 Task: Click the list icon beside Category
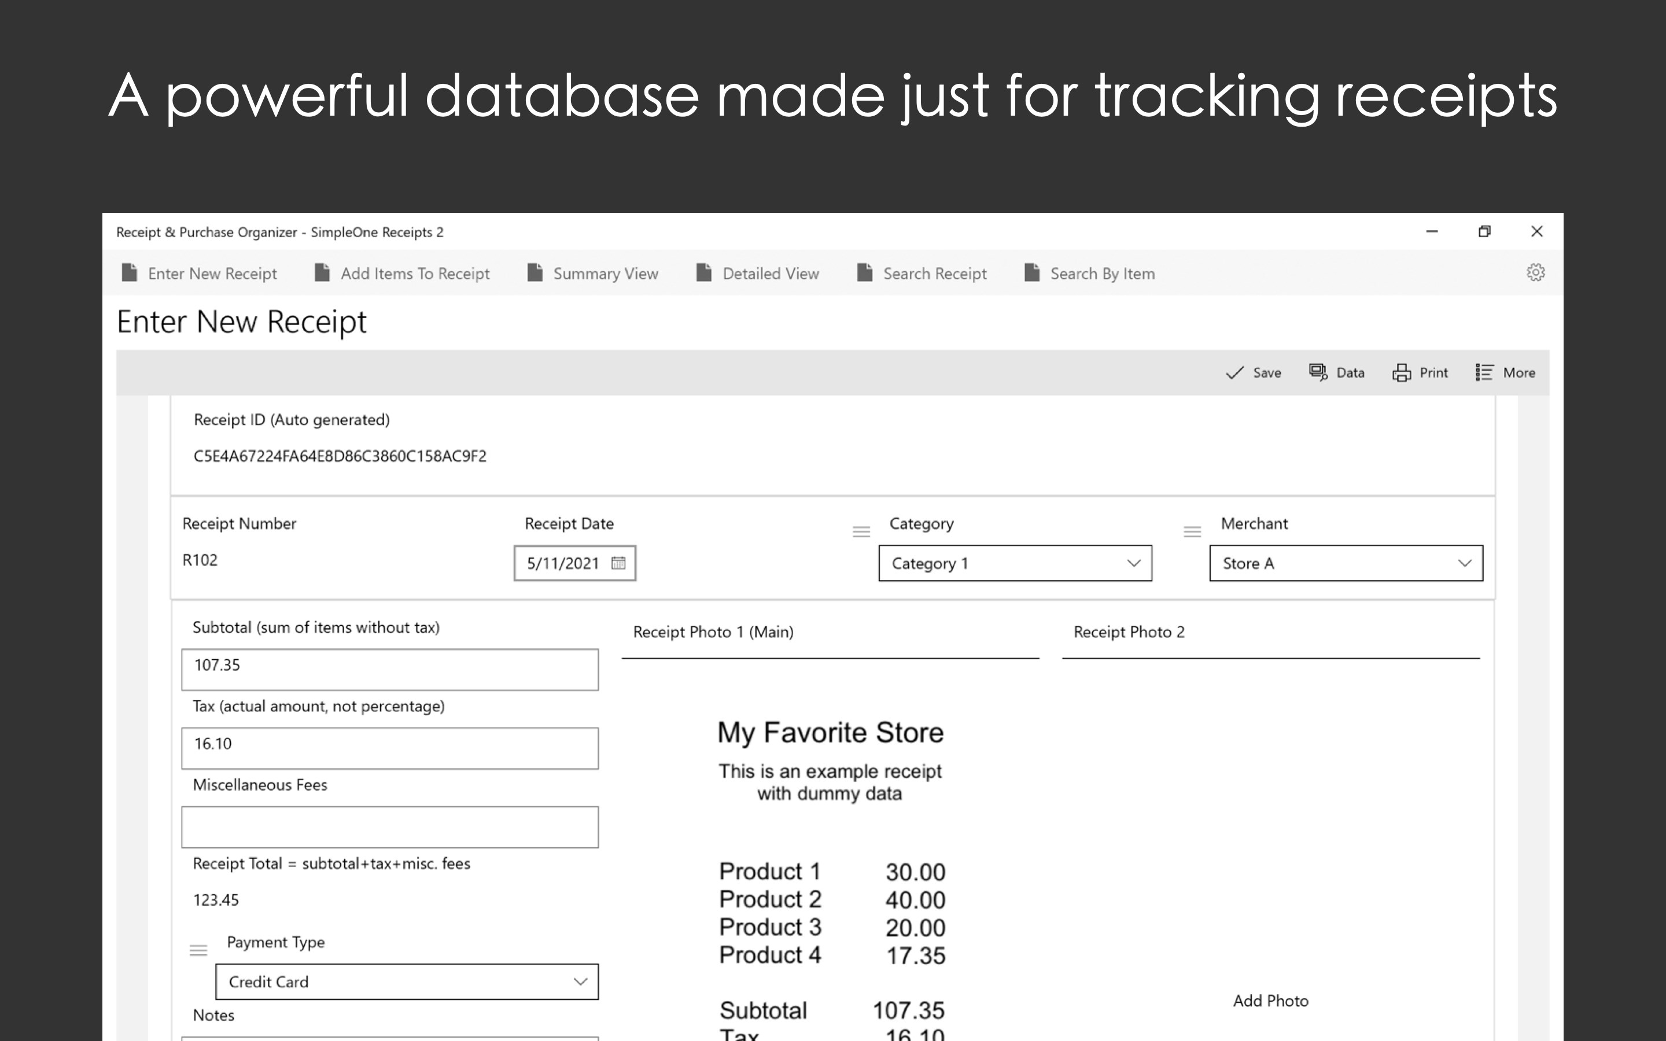coord(861,531)
